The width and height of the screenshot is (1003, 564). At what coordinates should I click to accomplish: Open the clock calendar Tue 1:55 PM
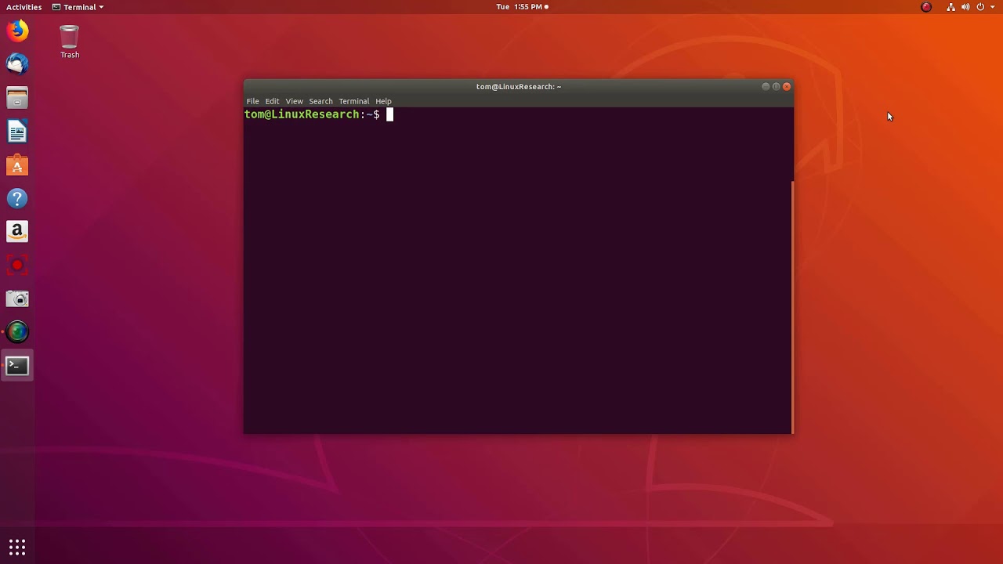click(522, 7)
